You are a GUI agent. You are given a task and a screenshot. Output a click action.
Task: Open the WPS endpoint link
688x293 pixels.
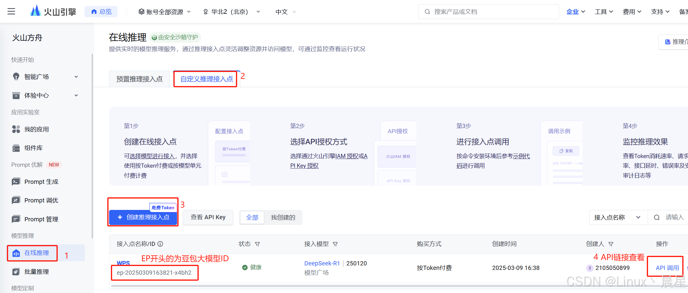(x=123, y=263)
